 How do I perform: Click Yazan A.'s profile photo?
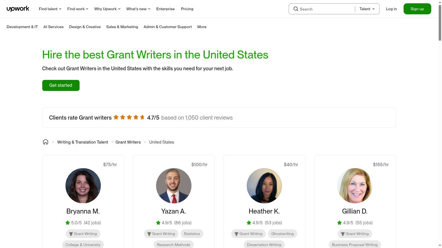coord(174,186)
